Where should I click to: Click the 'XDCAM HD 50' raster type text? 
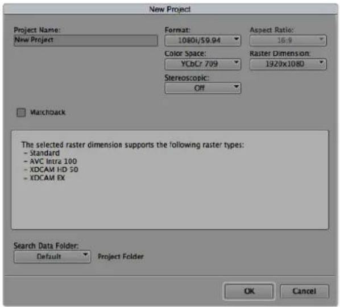[54, 169]
